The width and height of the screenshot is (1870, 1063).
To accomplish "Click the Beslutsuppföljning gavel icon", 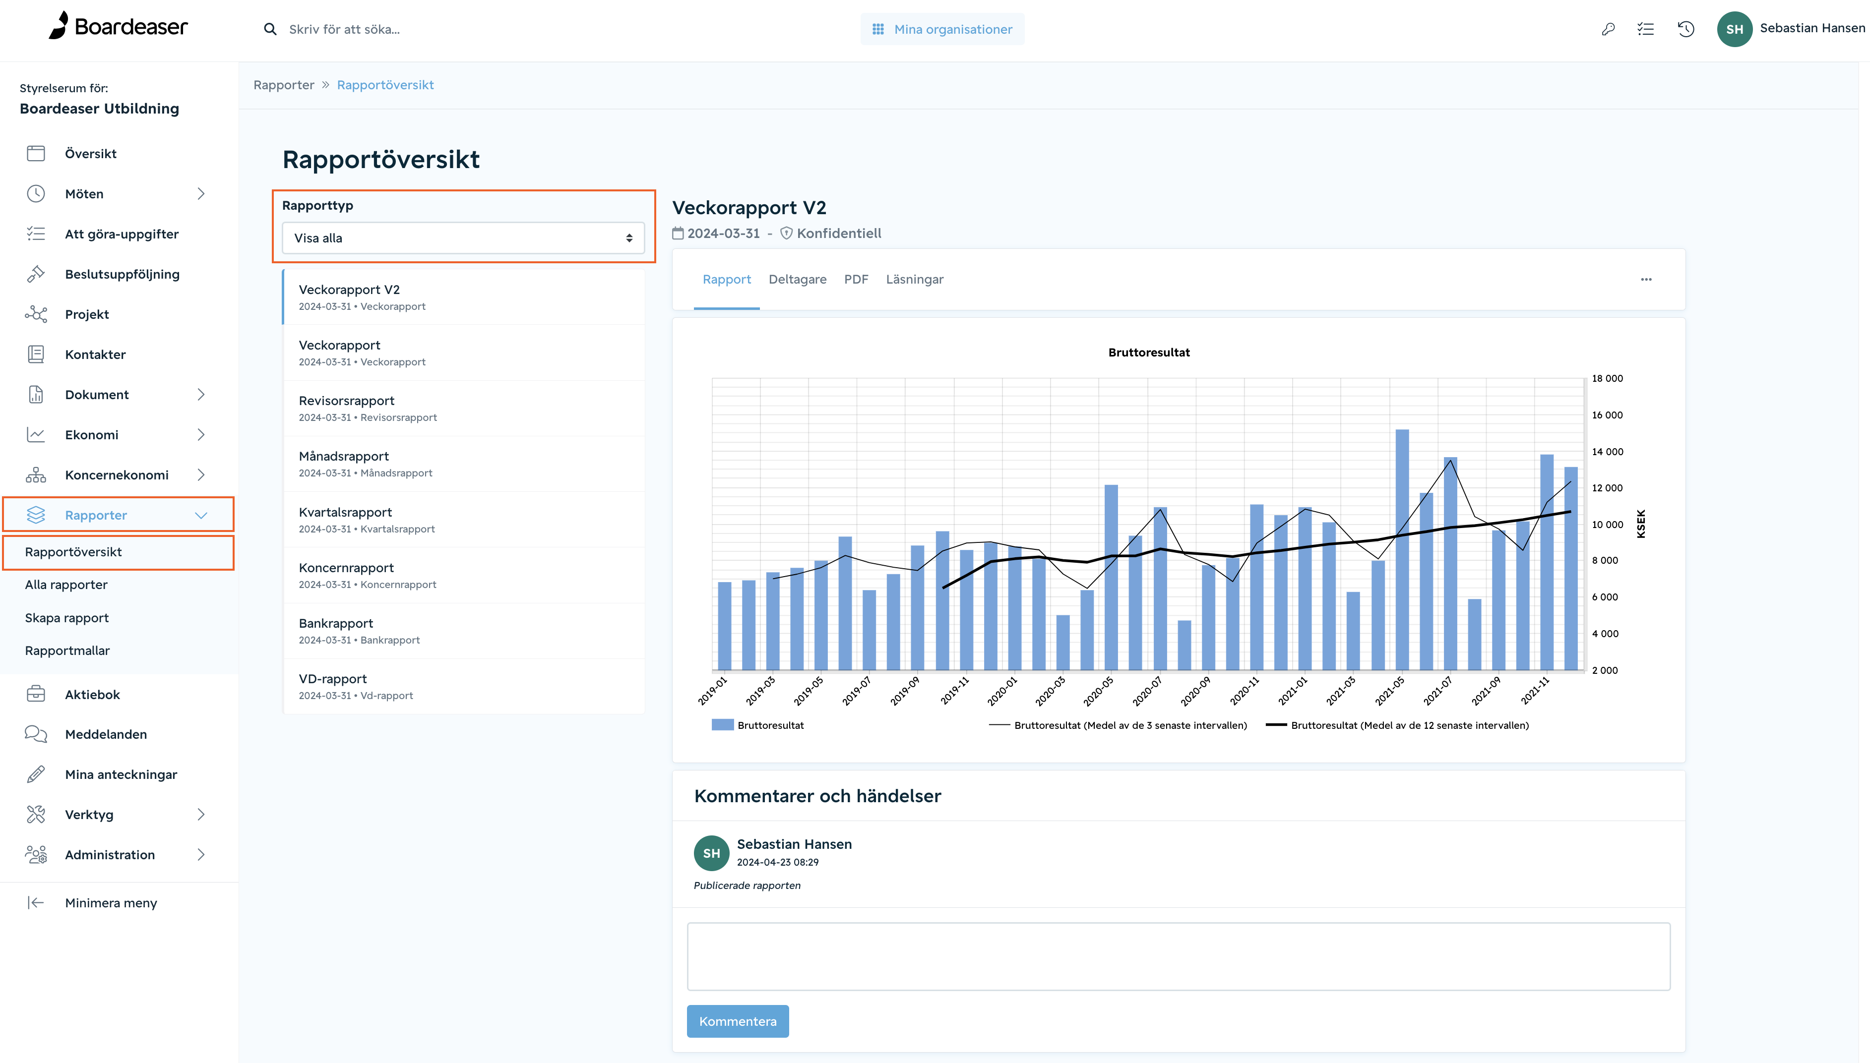I will pyautogui.click(x=36, y=274).
